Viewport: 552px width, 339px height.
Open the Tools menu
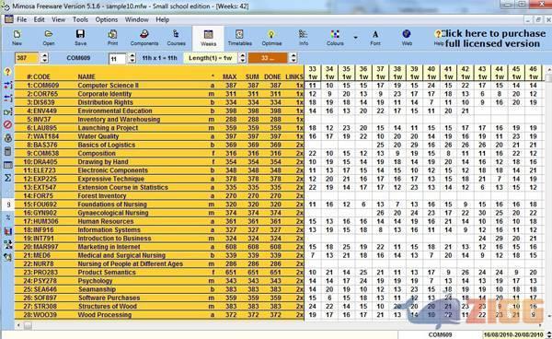pyautogui.click(x=80, y=19)
